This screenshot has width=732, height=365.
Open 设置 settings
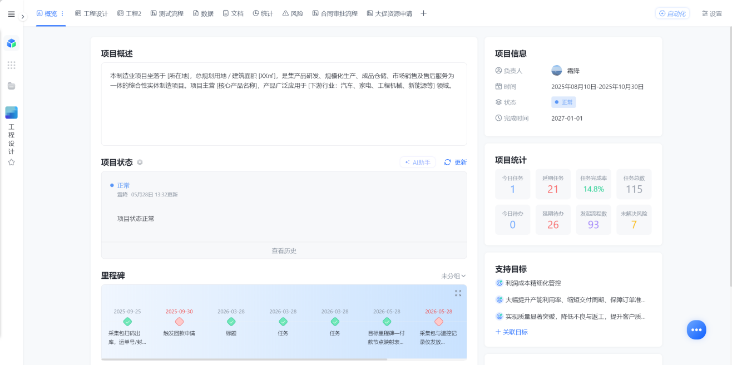712,13
